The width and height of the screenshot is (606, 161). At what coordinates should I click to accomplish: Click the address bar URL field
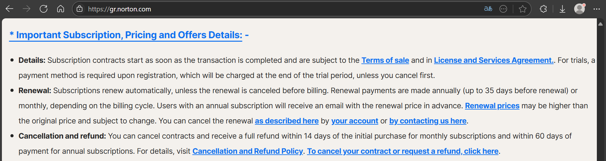252,9
